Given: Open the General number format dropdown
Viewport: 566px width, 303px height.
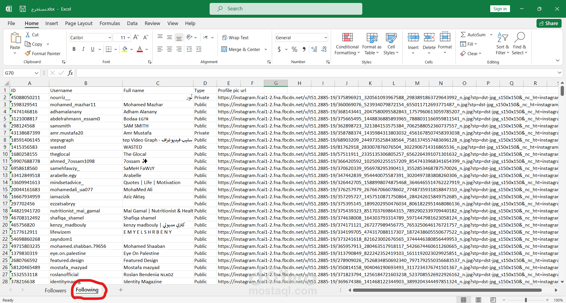Looking at the screenshot, I should point(325,37).
